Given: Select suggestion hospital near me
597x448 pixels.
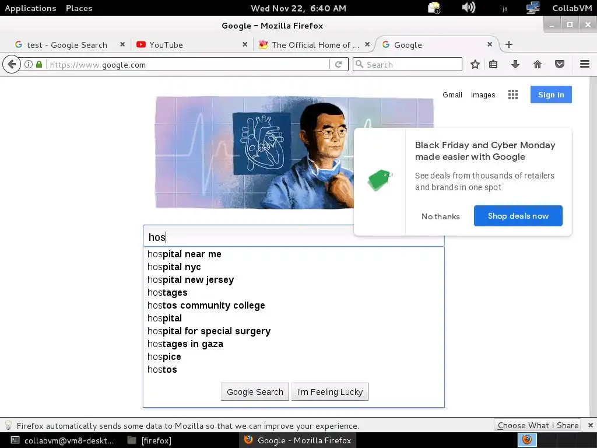Looking at the screenshot, I should point(294,254).
